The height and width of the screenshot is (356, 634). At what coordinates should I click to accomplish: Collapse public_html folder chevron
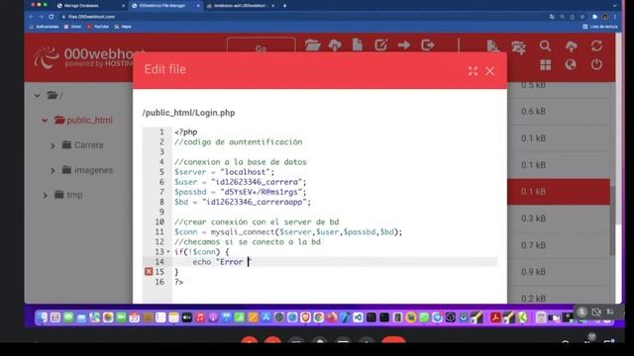45,121
